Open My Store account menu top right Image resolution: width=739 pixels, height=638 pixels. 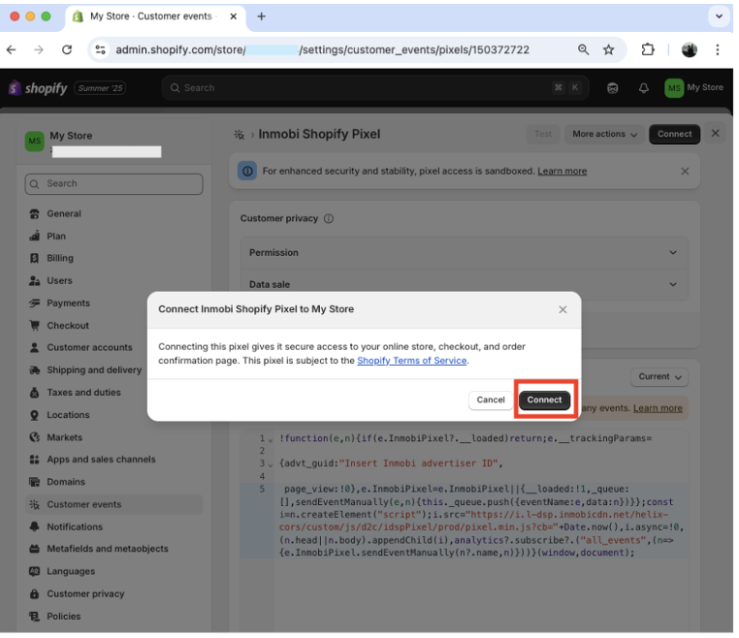pyautogui.click(x=693, y=88)
